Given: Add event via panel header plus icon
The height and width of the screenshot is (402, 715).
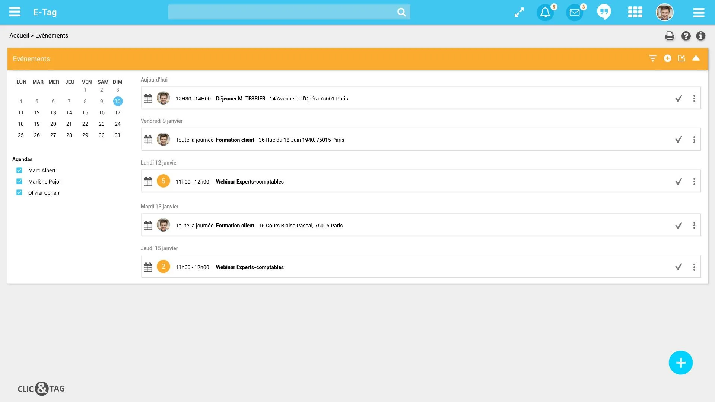Looking at the screenshot, I should (668, 58).
